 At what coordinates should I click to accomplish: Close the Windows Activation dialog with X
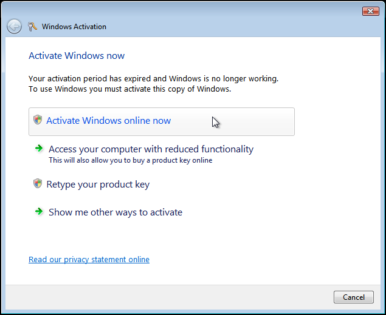pos(370,11)
